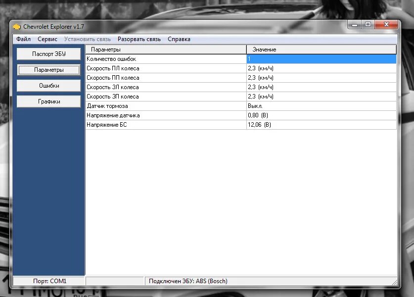
Task: Switch to the Графики view
Action: [x=49, y=101]
